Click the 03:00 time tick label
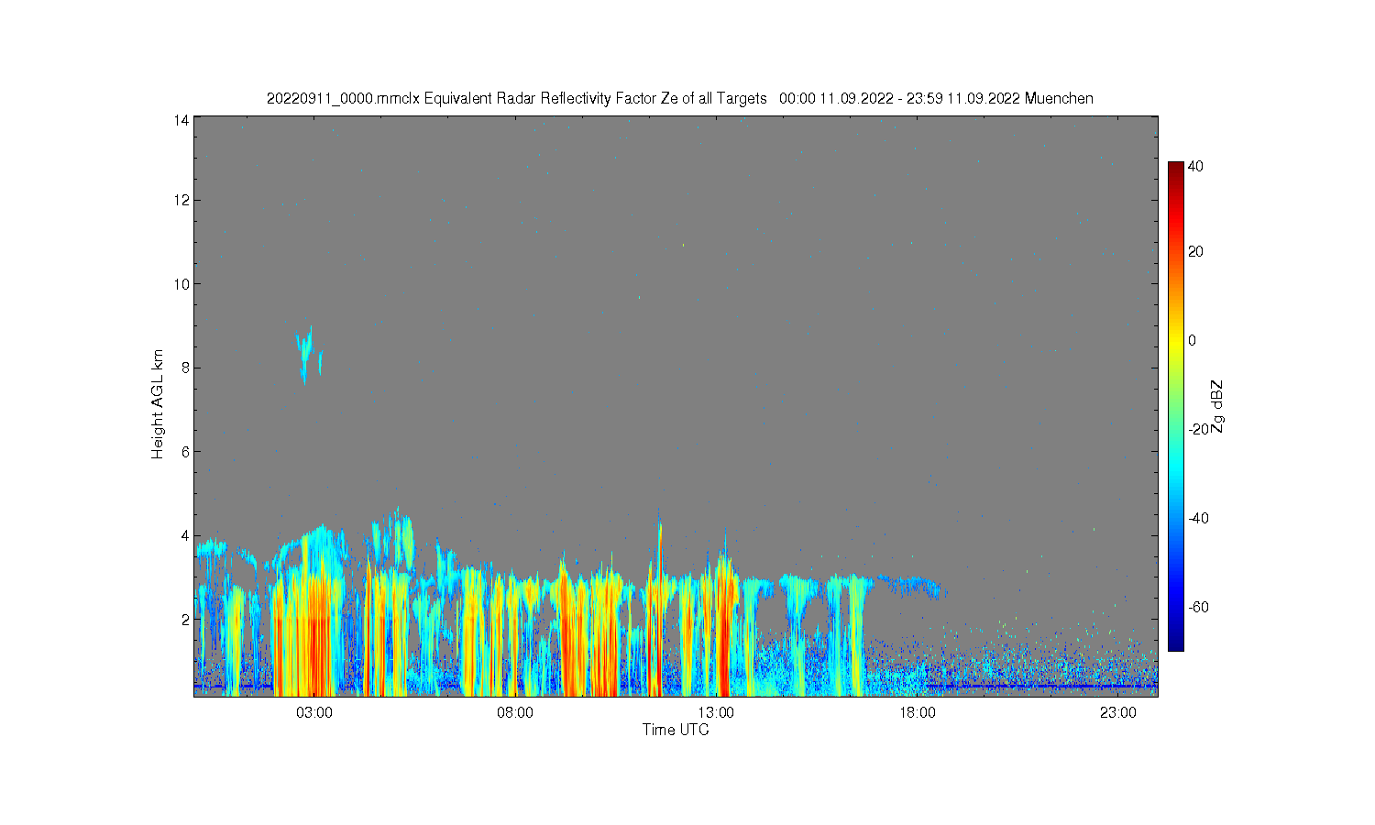Screen dimensions: 1375x825 click(x=314, y=712)
